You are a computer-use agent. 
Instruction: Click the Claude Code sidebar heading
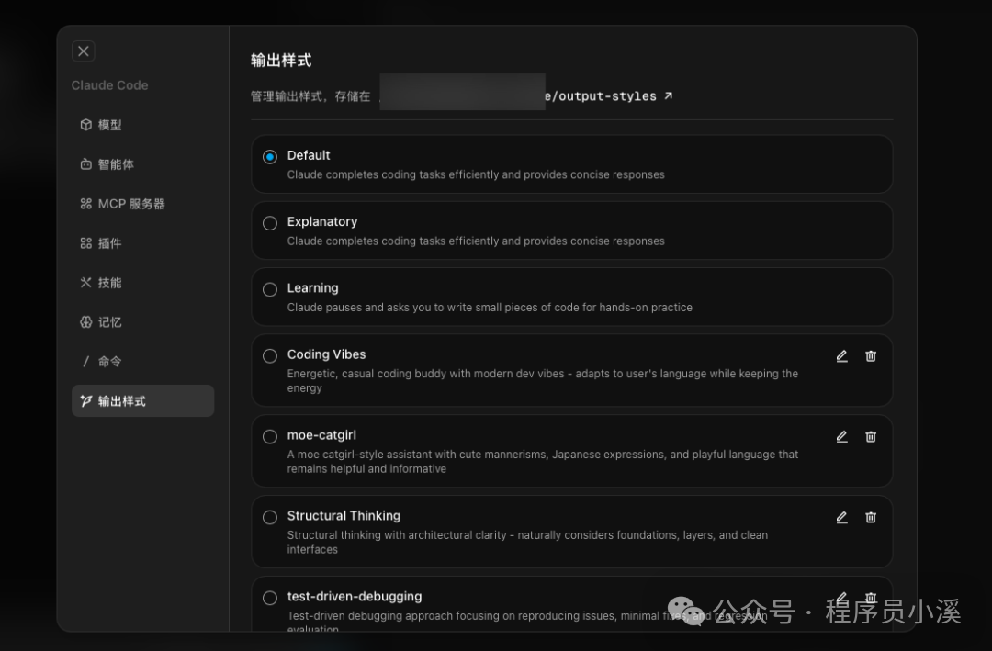(x=109, y=85)
